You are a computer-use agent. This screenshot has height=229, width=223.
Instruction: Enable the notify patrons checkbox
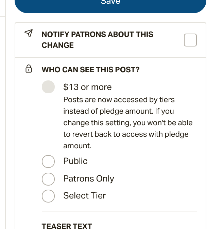190,40
